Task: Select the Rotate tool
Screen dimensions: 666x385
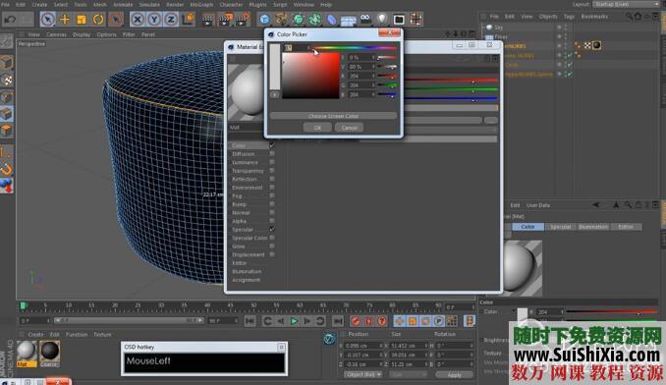Action: tap(98, 19)
